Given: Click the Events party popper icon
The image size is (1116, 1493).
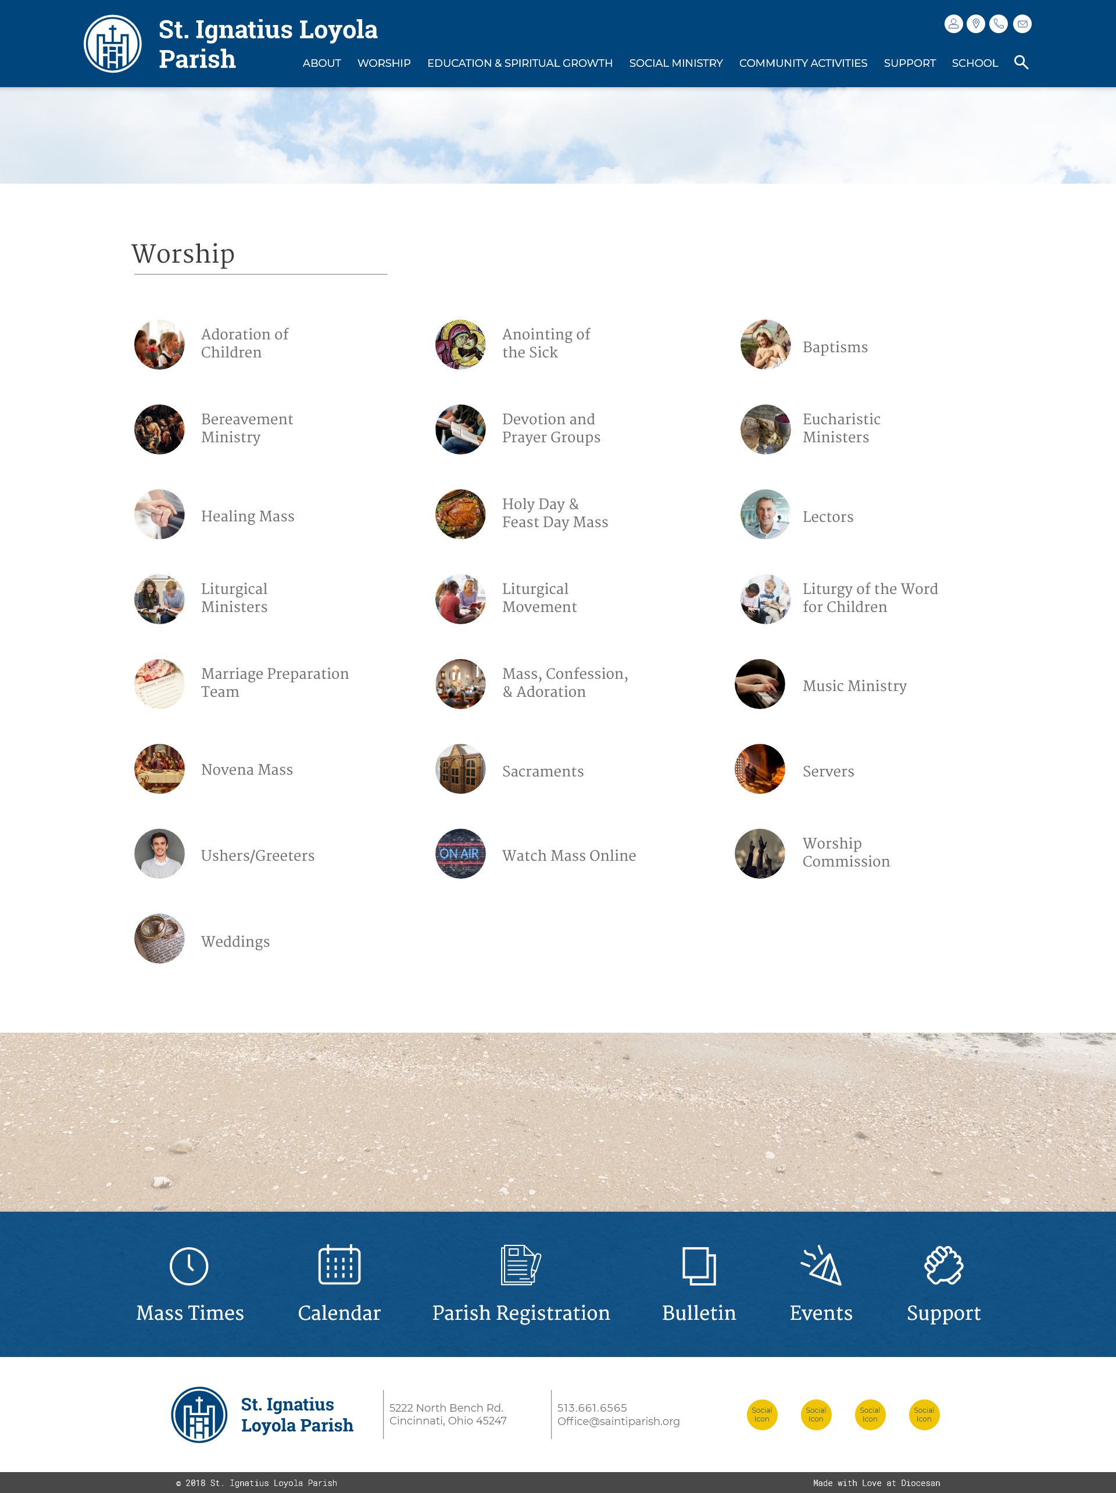Looking at the screenshot, I should [820, 1265].
